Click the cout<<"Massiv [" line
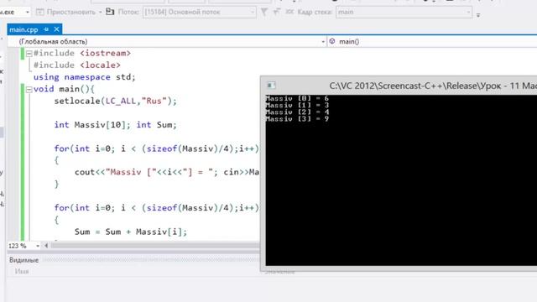The width and height of the screenshot is (537, 302). point(167,172)
